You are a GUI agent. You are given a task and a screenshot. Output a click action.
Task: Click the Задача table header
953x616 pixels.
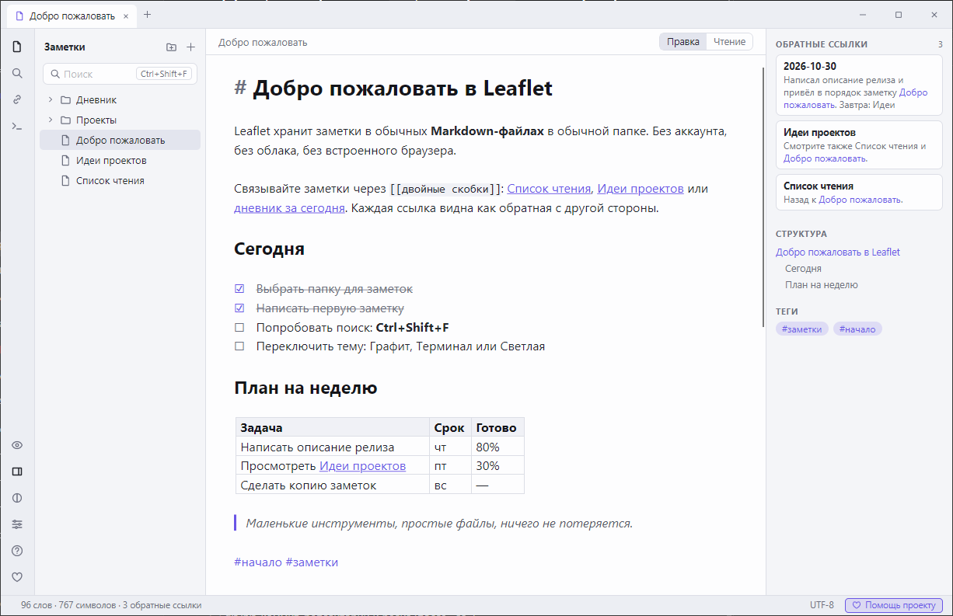[x=333, y=427]
